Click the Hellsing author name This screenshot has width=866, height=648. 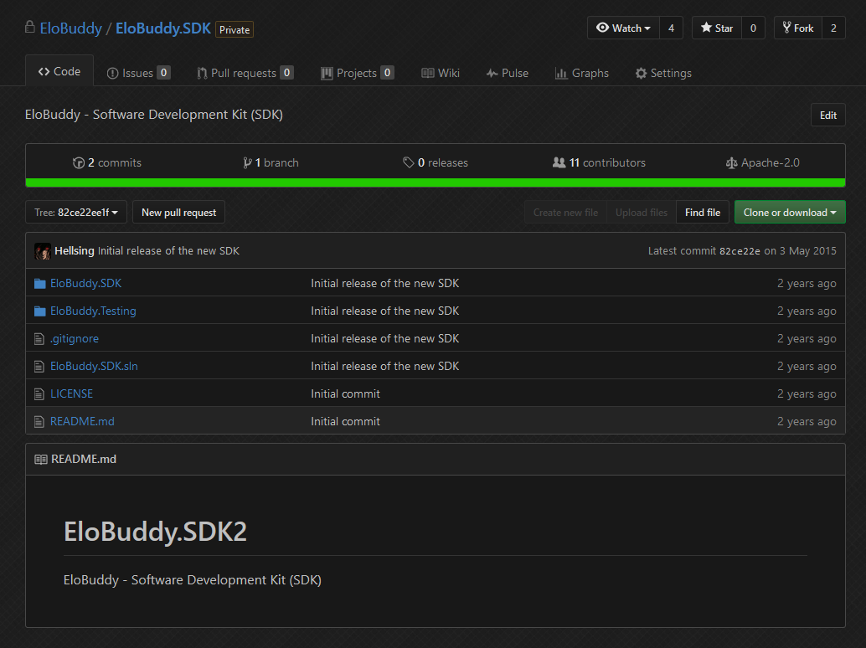click(x=75, y=250)
